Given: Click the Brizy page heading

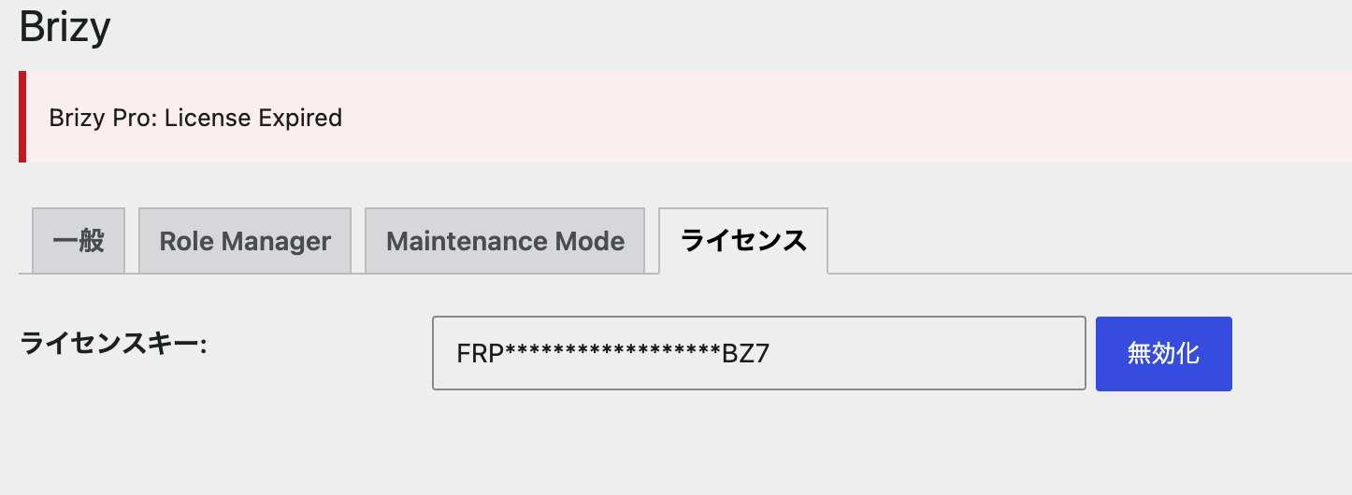Looking at the screenshot, I should [x=65, y=27].
